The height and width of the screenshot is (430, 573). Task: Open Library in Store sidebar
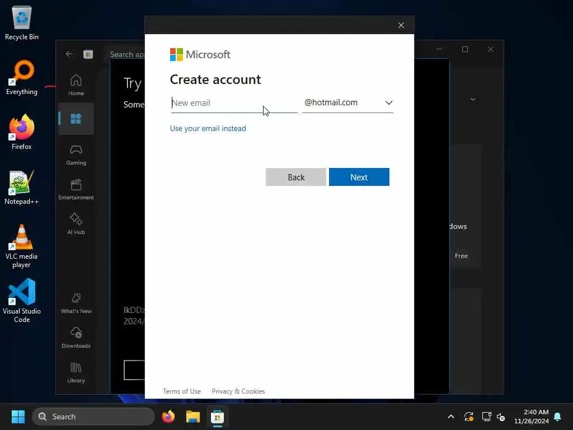76,372
